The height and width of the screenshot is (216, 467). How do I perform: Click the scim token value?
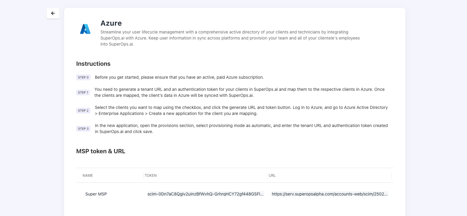point(205,194)
